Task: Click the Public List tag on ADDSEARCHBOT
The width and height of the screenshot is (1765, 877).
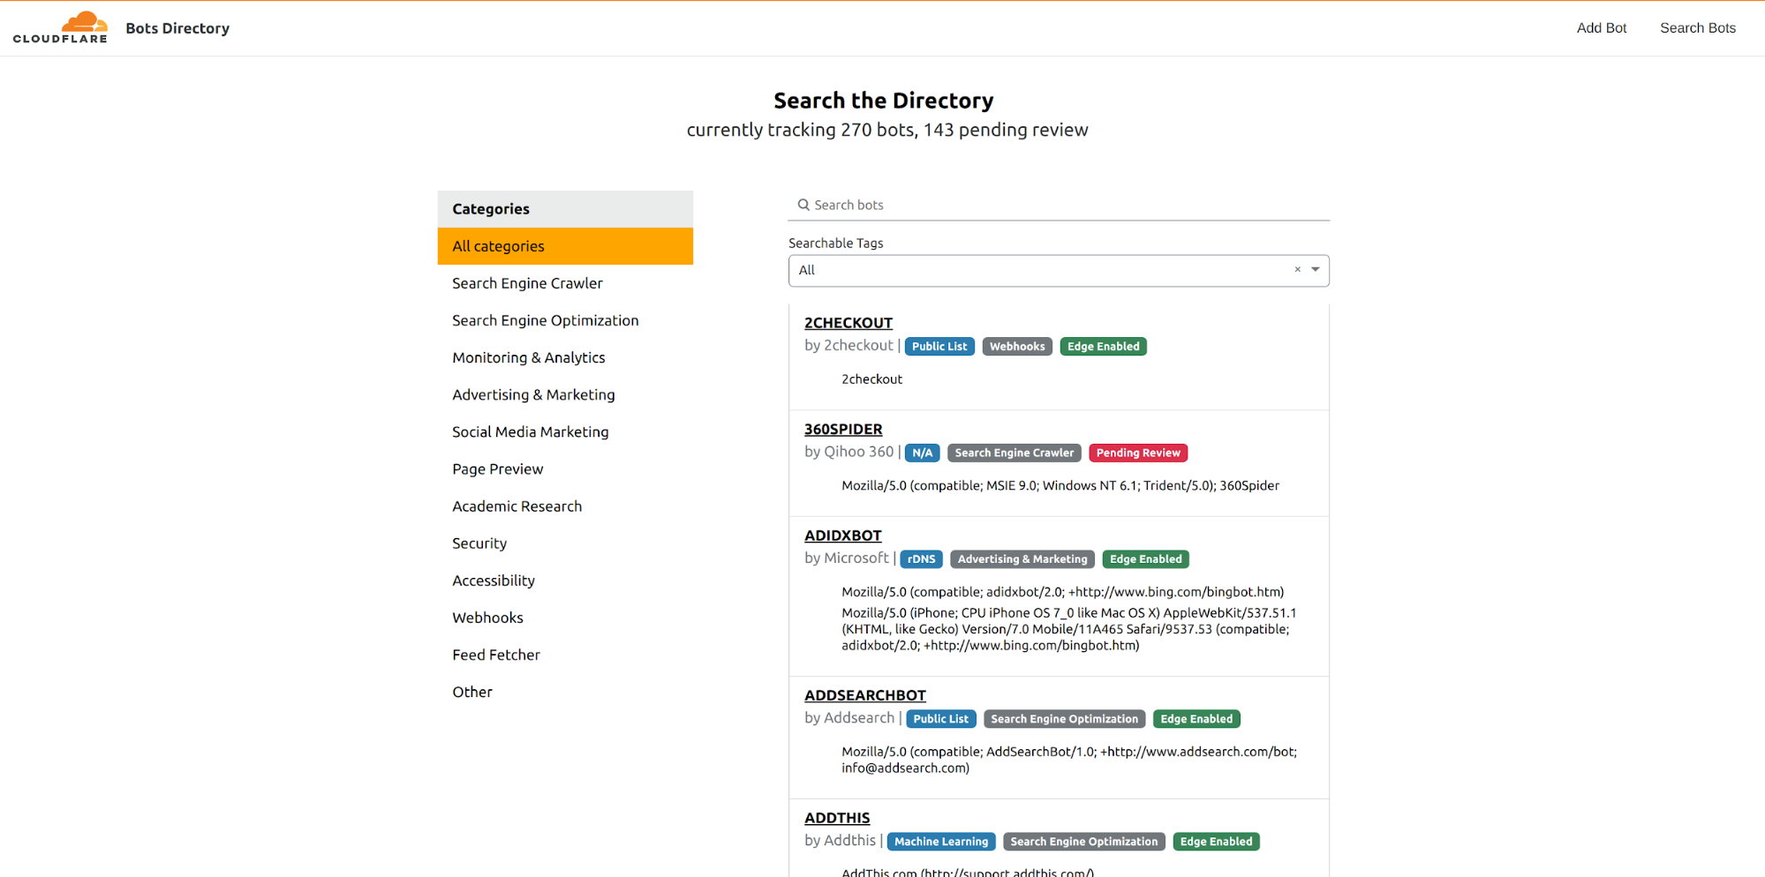Action: pyautogui.click(x=940, y=719)
